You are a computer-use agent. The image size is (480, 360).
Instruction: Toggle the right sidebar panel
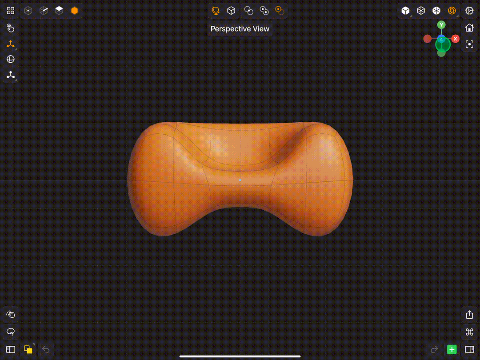469,349
